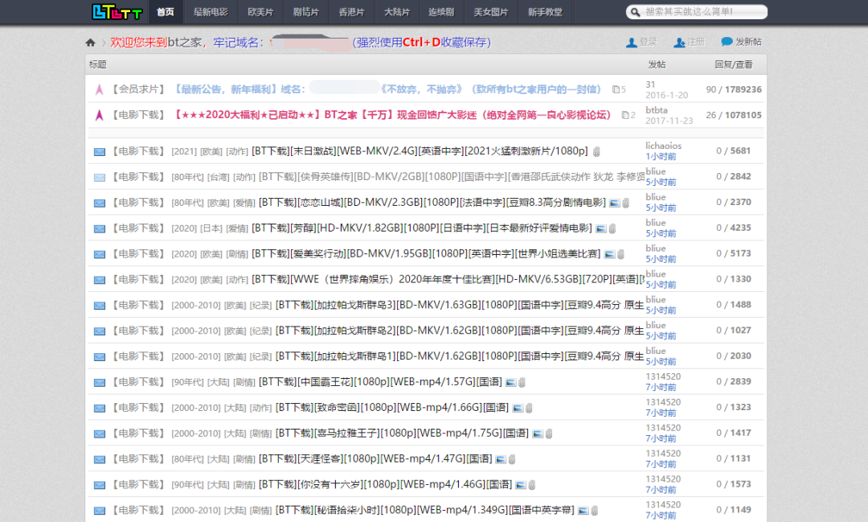Click 1小时前 timestamp of 末日激战 row
868x522 pixels.
pos(661,157)
